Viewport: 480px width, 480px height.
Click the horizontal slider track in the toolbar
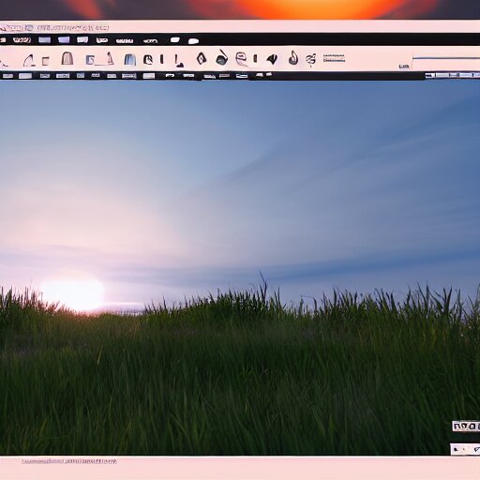[446, 57]
